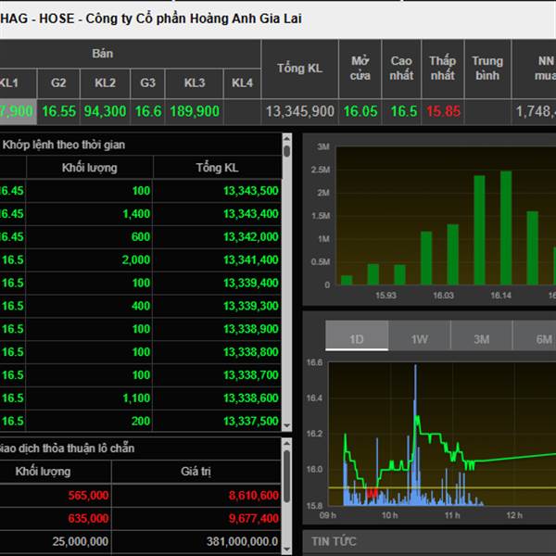The image size is (556, 556).
Task: Click the 16.6 G3 price cell
Action: (x=148, y=112)
